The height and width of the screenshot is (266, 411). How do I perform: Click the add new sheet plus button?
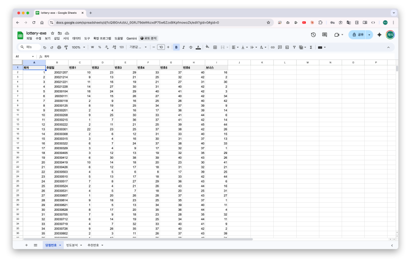(27, 245)
